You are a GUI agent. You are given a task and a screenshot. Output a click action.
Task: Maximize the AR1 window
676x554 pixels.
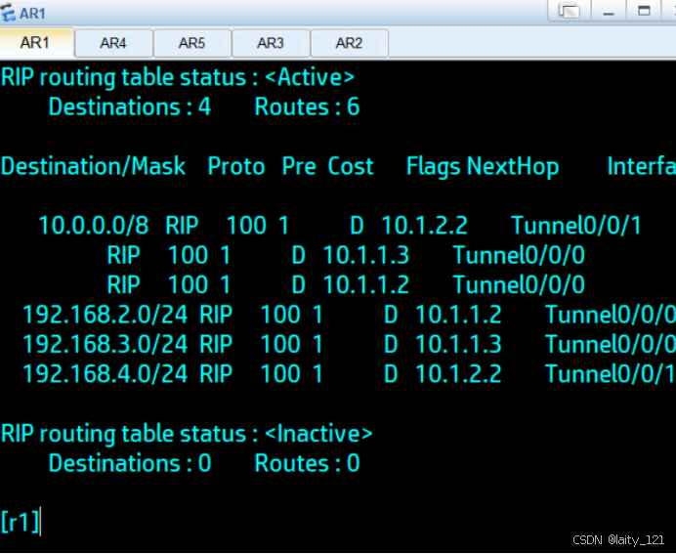pos(644,11)
